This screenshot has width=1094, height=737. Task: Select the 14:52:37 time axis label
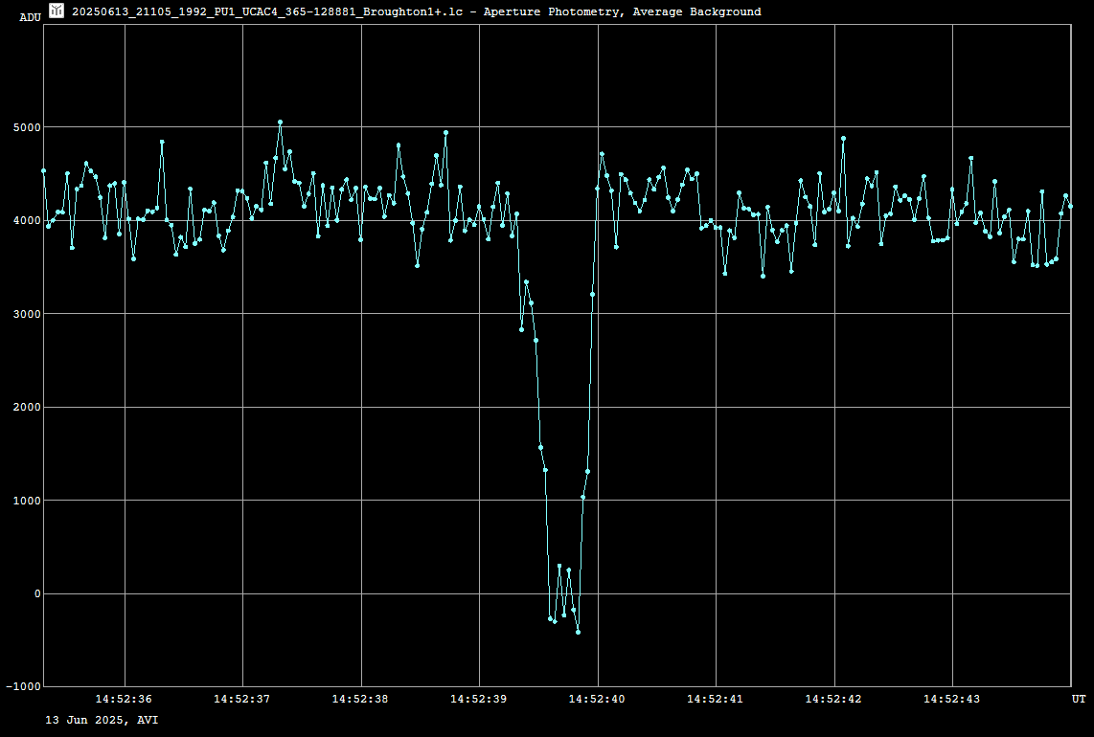(242, 700)
